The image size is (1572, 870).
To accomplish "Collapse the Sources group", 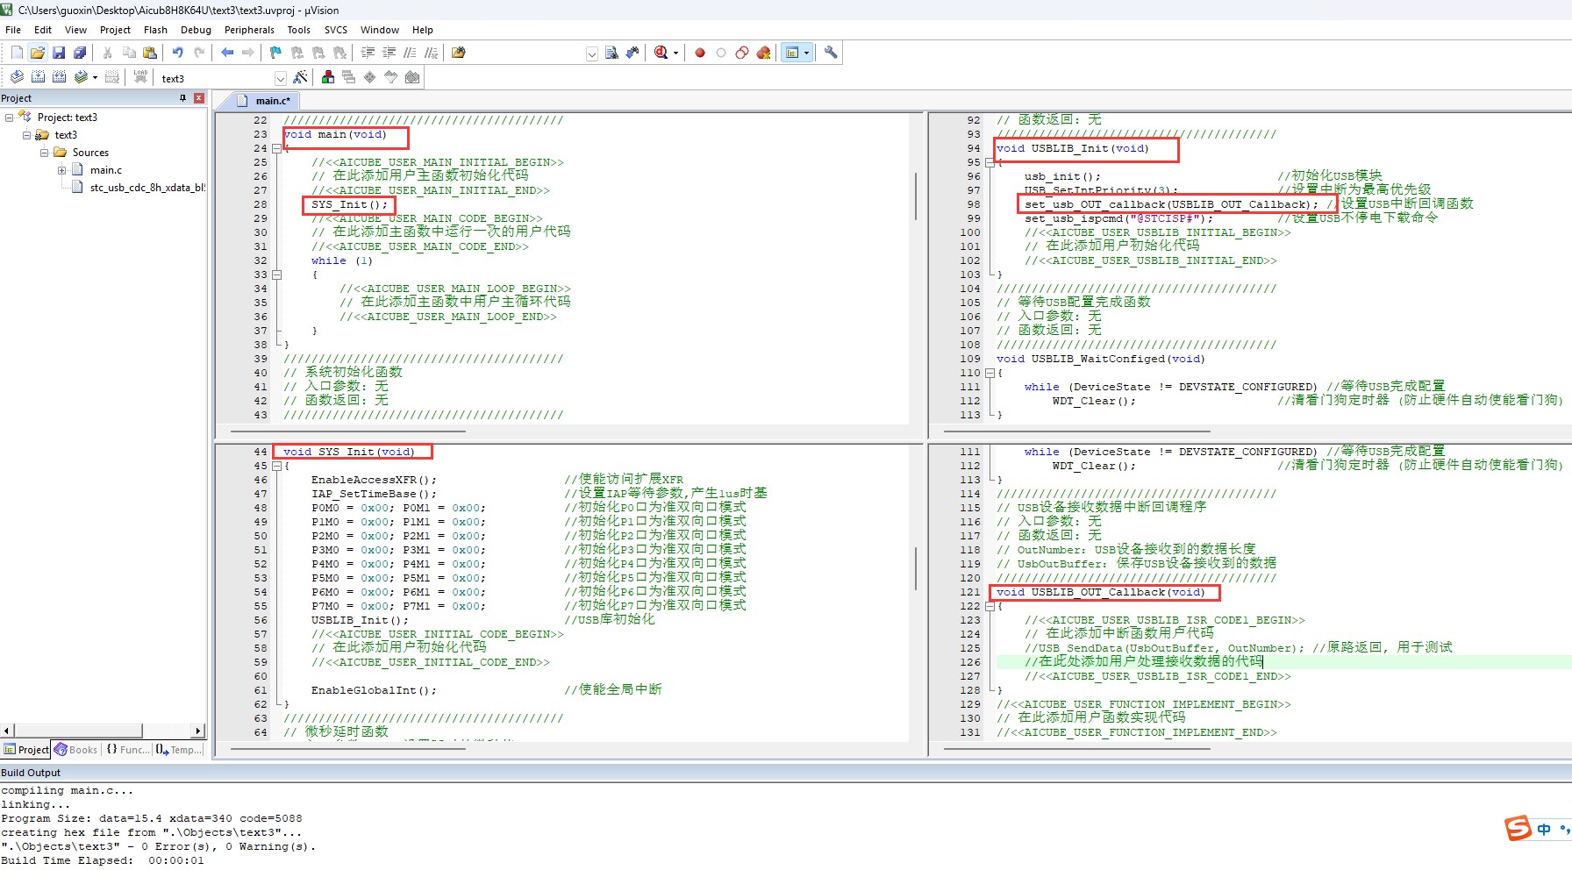I will 45,153.
